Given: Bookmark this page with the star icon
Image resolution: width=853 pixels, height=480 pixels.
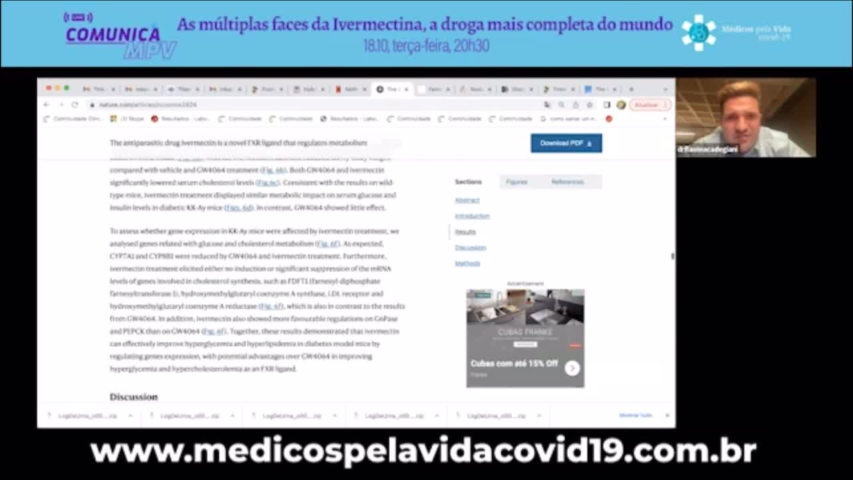Looking at the screenshot, I should click(589, 105).
